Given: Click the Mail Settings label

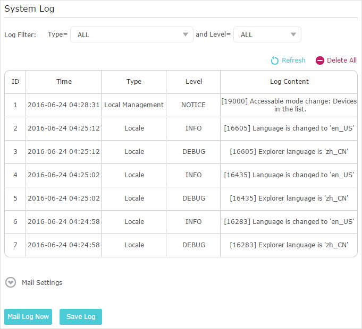Looking at the screenshot, I should pos(42,283).
